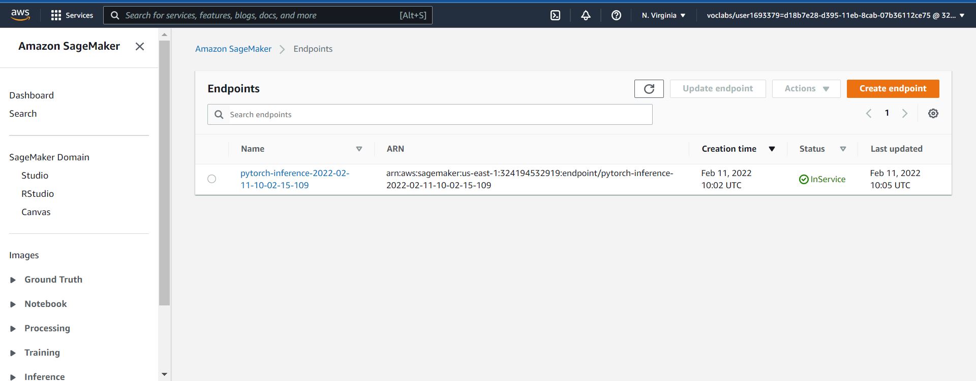The height and width of the screenshot is (381, 976).
Task: Close the Amazon SageMaker sidebar
Action: (140, 46)
